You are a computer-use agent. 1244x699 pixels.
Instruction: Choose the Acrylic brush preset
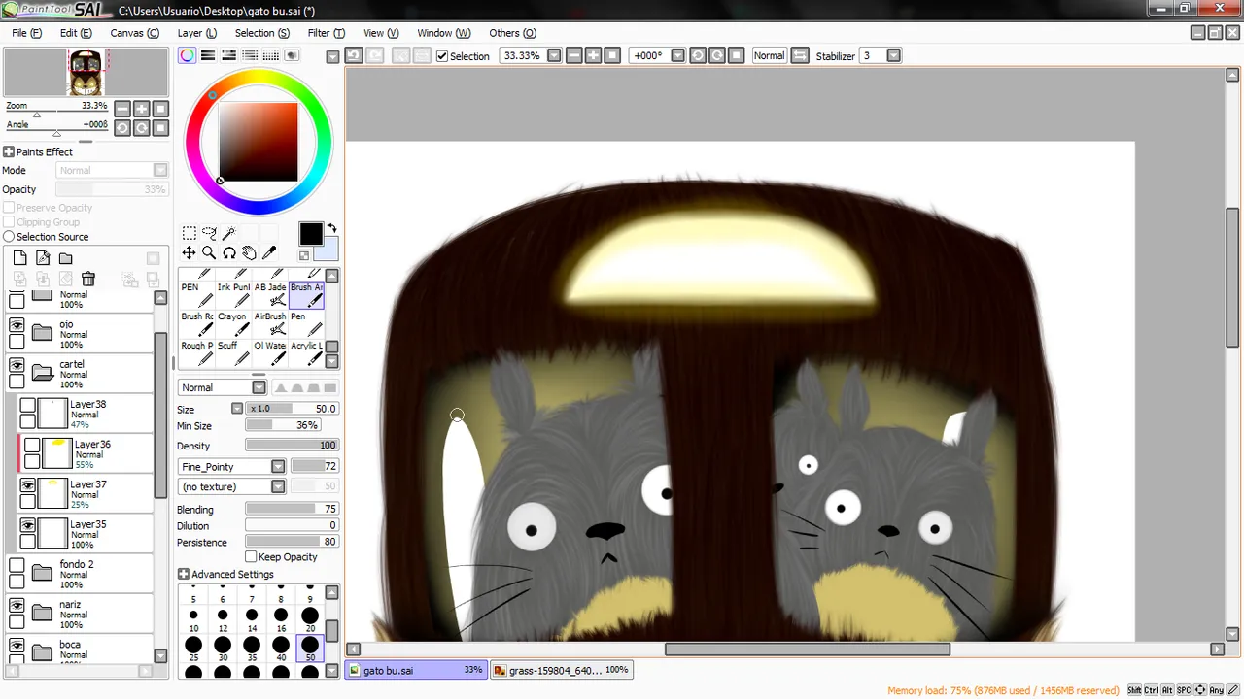[x=307, y=352]
